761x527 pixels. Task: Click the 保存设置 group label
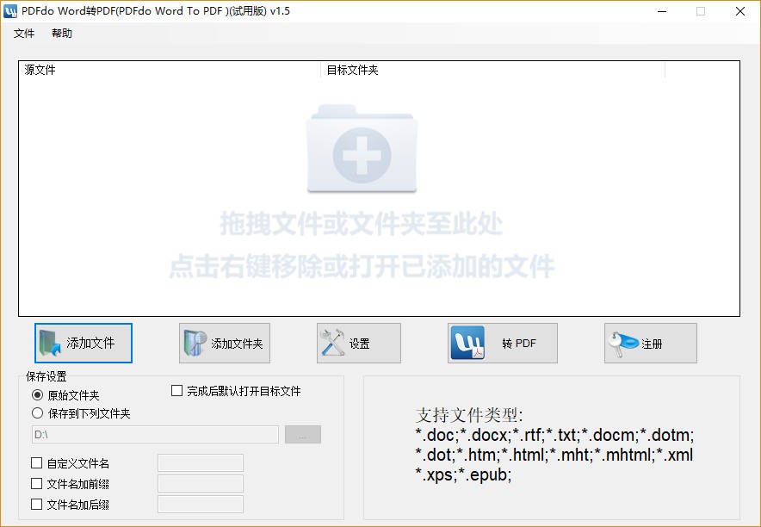click(46, 376)
